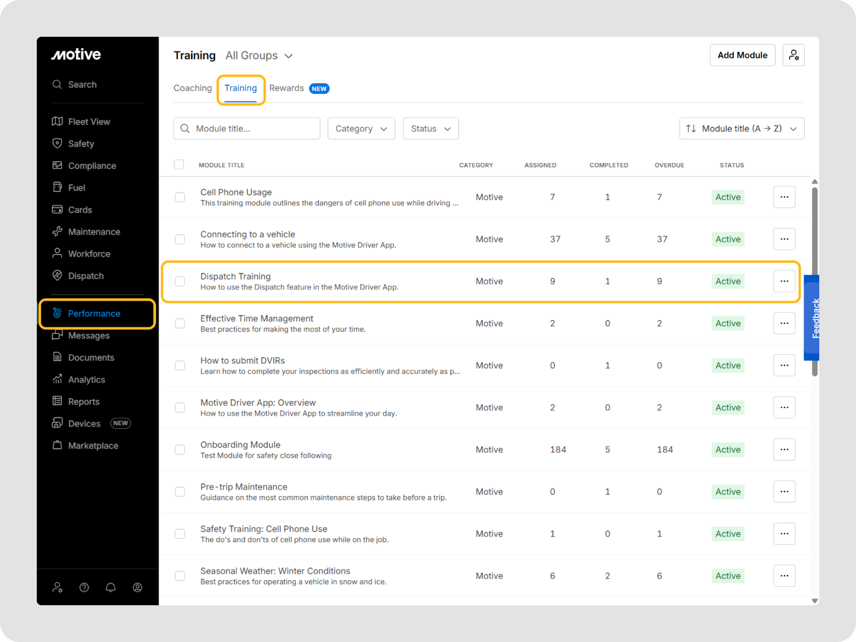Open notifications bell icon at sidebar bottom
This screenshot has width=856, height=642.
pyautogui.click(x=111, y=587)
